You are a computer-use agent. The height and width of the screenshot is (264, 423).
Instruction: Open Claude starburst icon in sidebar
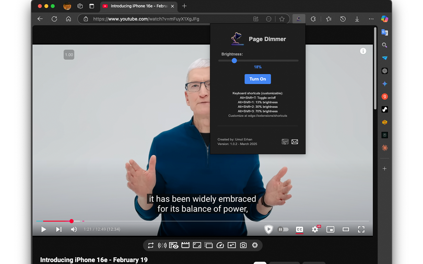coord(385,148)
